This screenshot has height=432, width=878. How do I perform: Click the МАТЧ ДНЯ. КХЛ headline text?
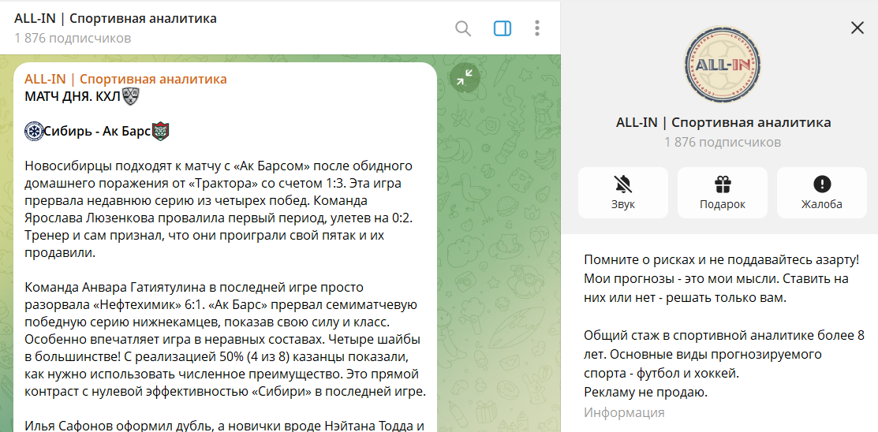72,96
